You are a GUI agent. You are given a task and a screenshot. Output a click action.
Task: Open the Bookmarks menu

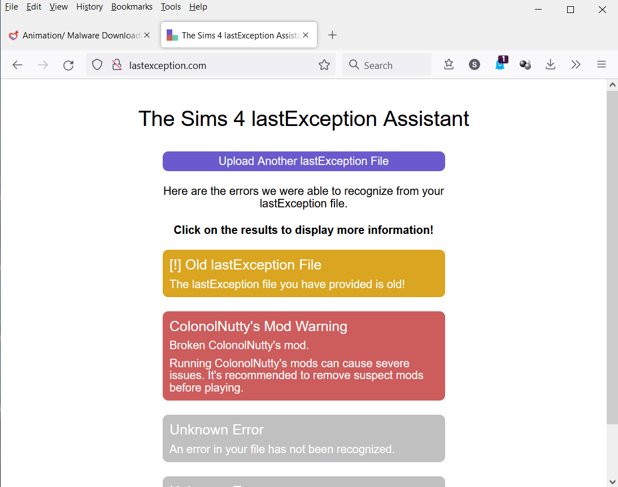[x=132, y=7]
